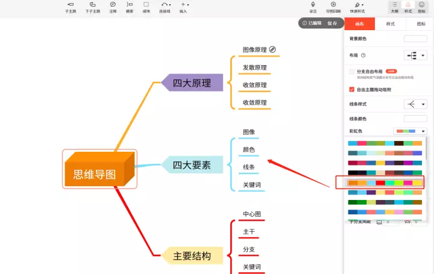This screenshot has height=274, width=434.
Task: Uncheck 自由主题拖动吸附 checkbox
Action: pos(352,89)
